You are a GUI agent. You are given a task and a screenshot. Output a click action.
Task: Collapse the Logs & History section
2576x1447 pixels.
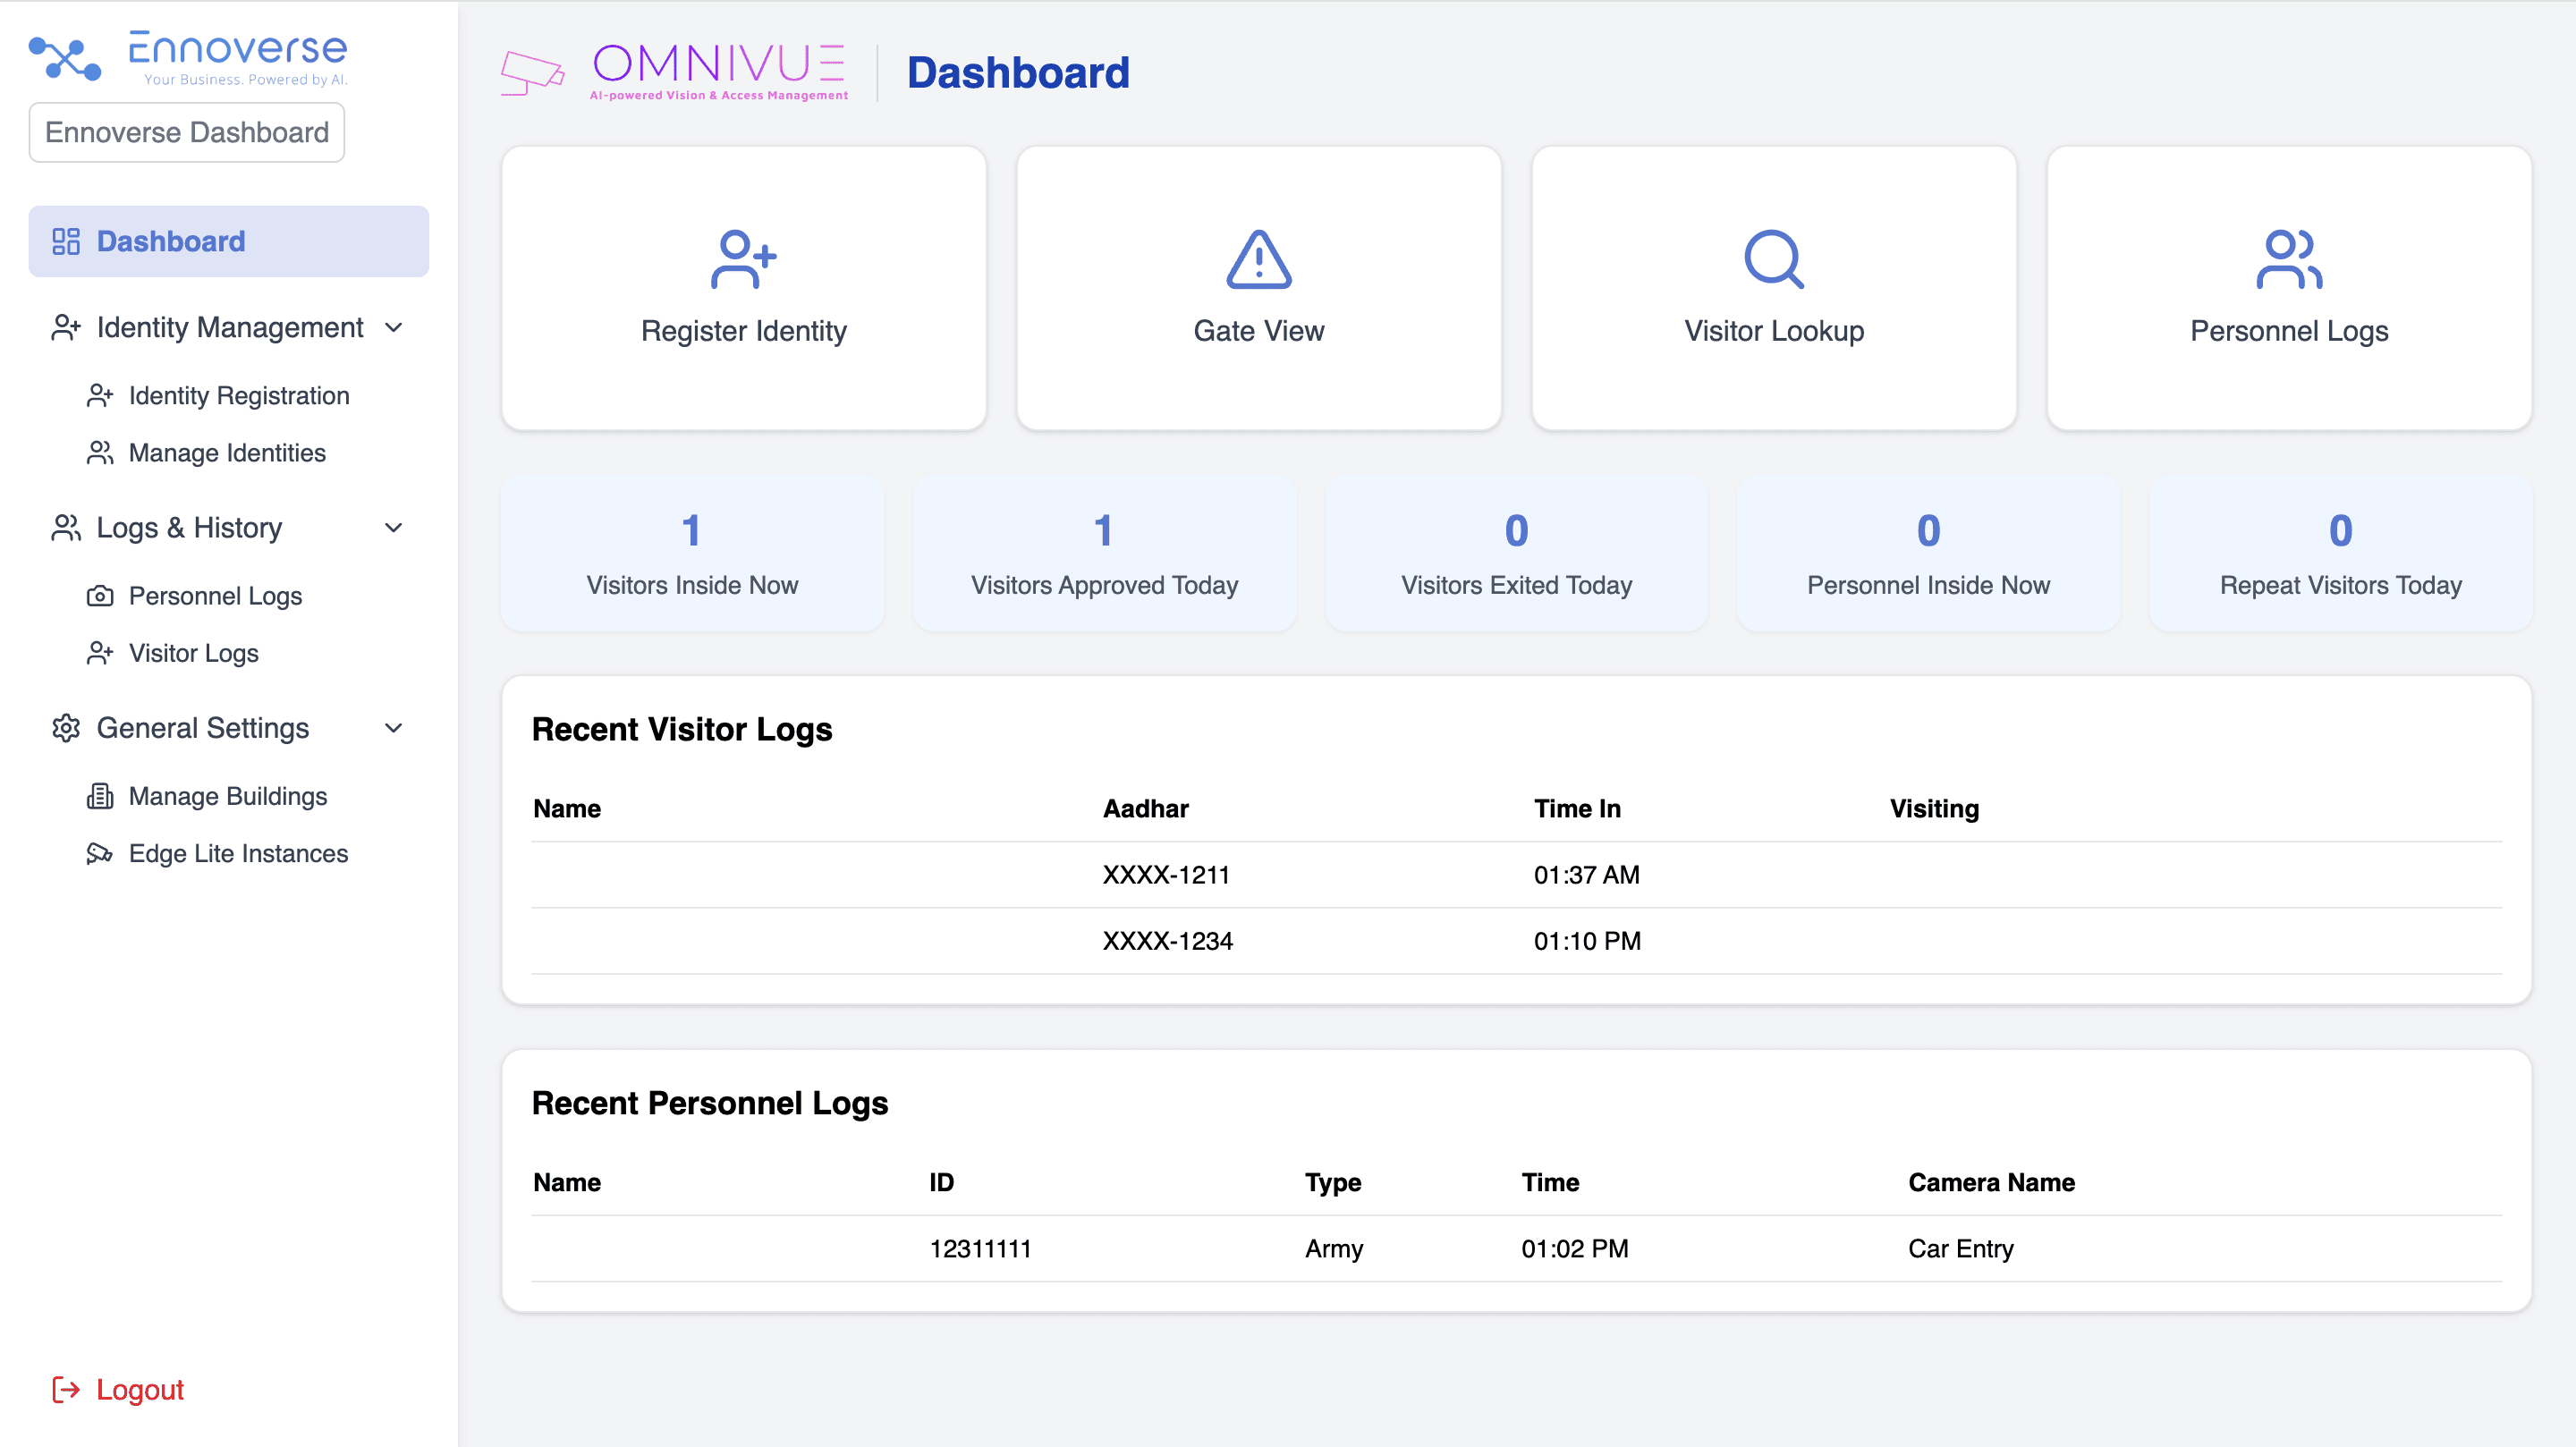pyautogui.click(x=393, y=527)
